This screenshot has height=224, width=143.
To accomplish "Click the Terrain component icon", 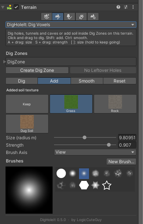I will [9, 7].
